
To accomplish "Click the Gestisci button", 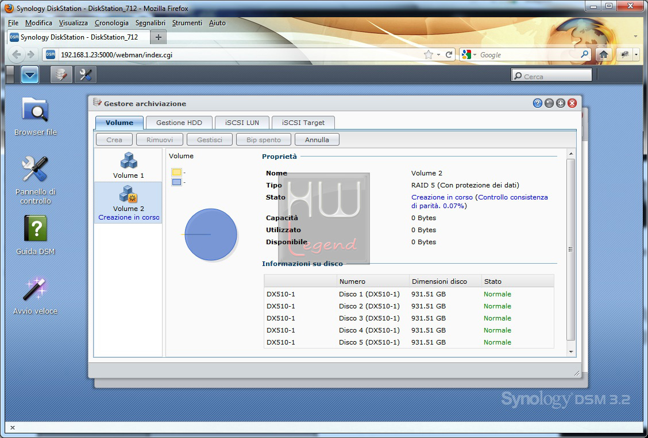I will click(210, 140).
